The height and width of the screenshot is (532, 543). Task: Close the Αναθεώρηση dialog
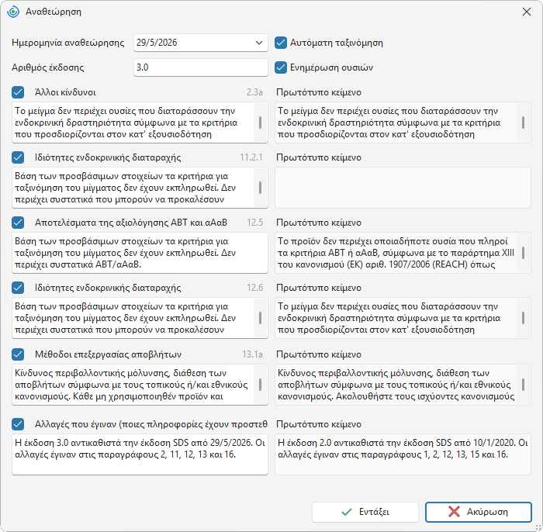527,12
